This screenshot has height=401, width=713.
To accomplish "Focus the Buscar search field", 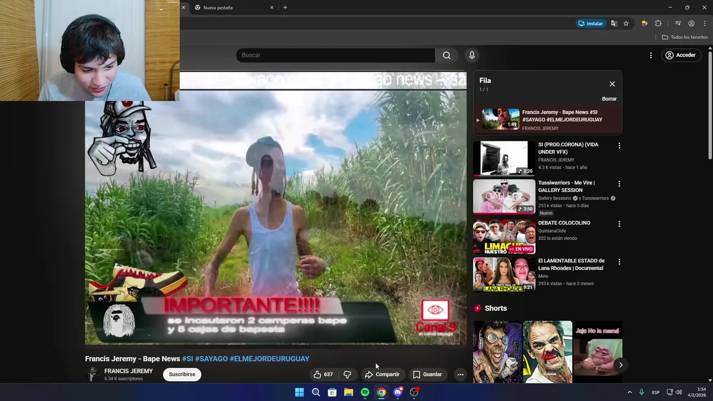I will [335, 55].
